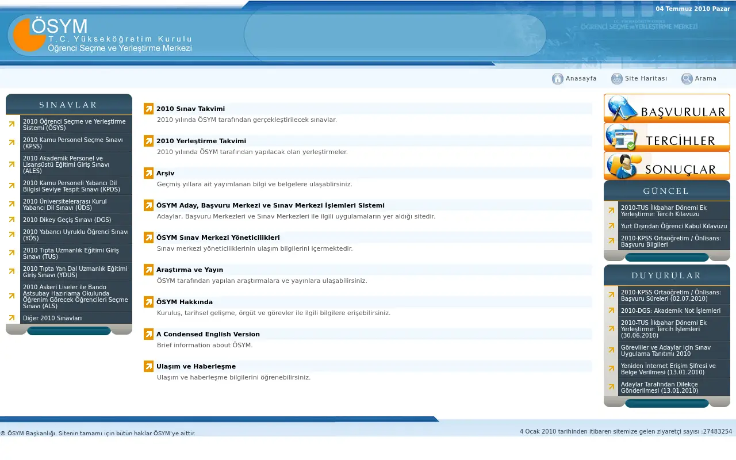
Task: Click the Site Haritası globe icon
Action: pos(617,79)
